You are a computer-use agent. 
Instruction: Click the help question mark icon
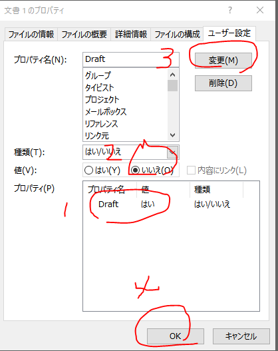click(230, 10)
